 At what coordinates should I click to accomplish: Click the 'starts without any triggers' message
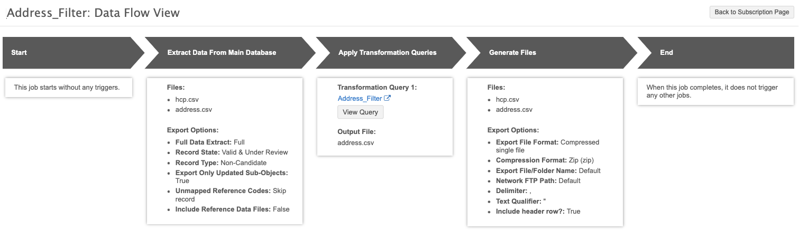(67, 88)
